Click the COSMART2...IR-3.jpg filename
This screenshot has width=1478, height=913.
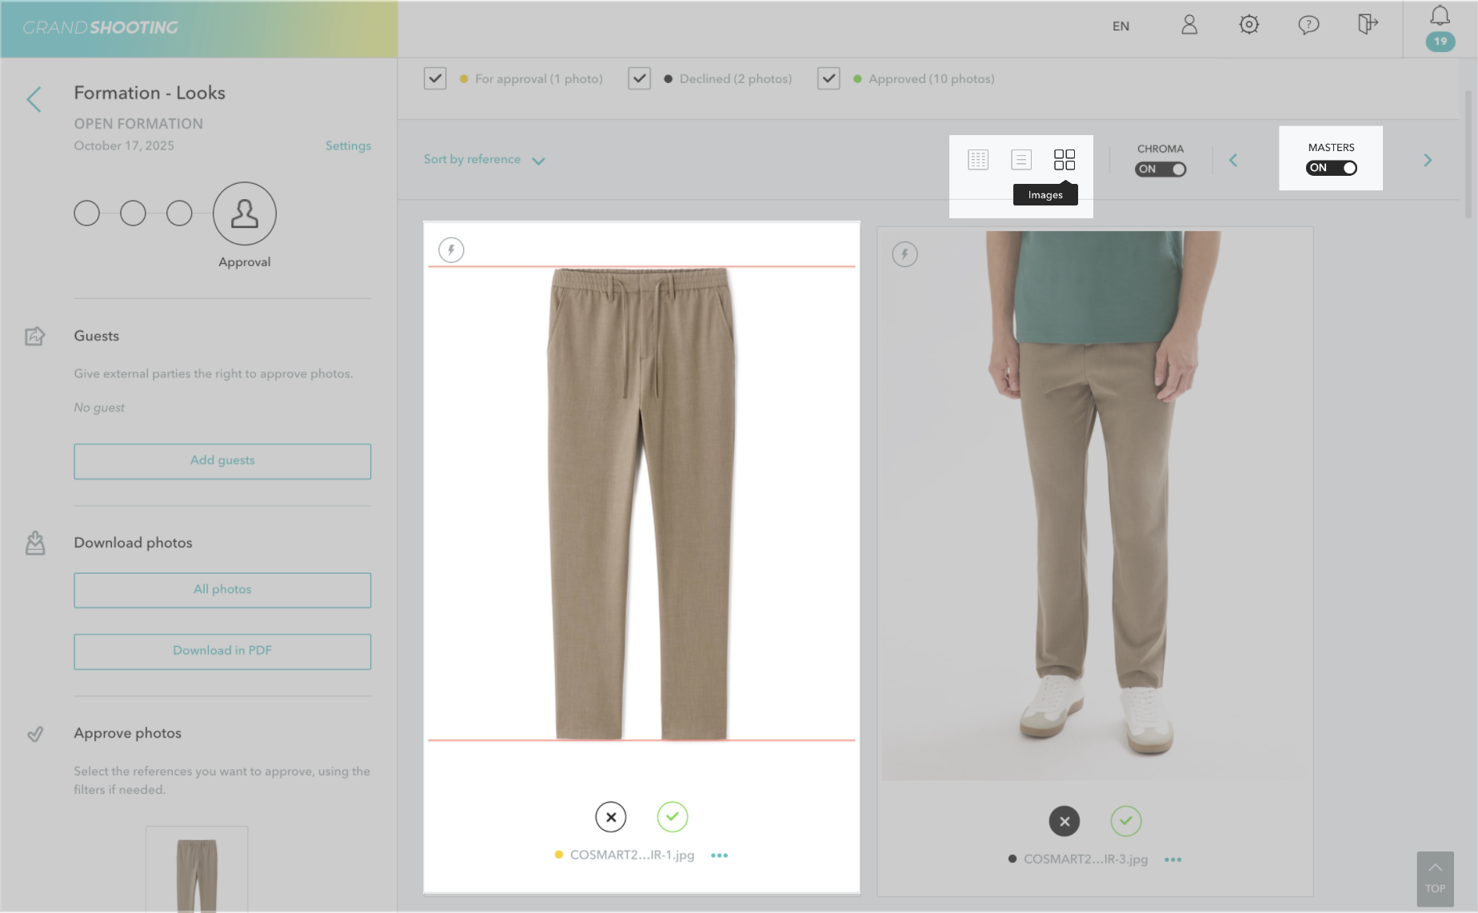[1085, 859]
